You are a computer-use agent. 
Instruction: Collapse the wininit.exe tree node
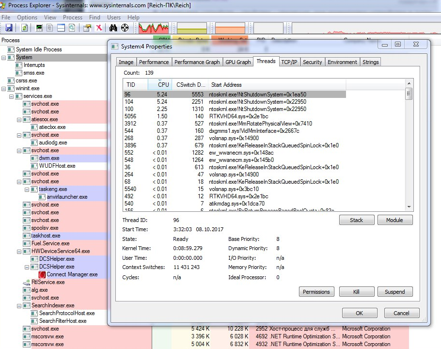4,88
